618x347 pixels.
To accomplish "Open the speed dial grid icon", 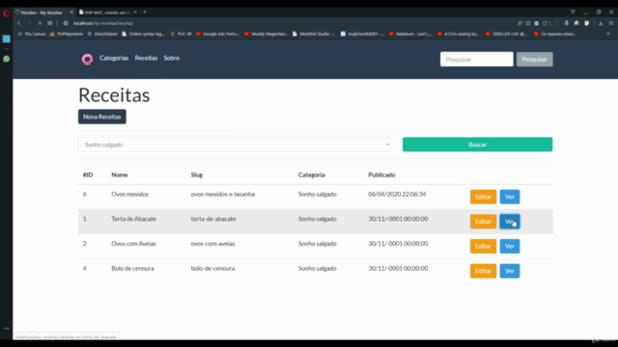I will click(50, 23).
